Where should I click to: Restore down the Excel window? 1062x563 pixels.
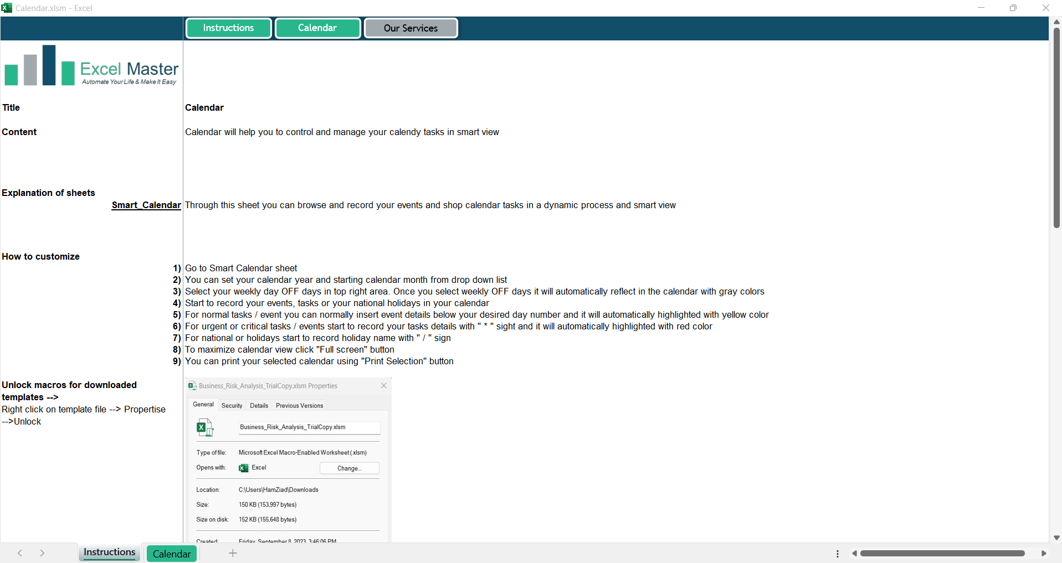(1013, 8)
